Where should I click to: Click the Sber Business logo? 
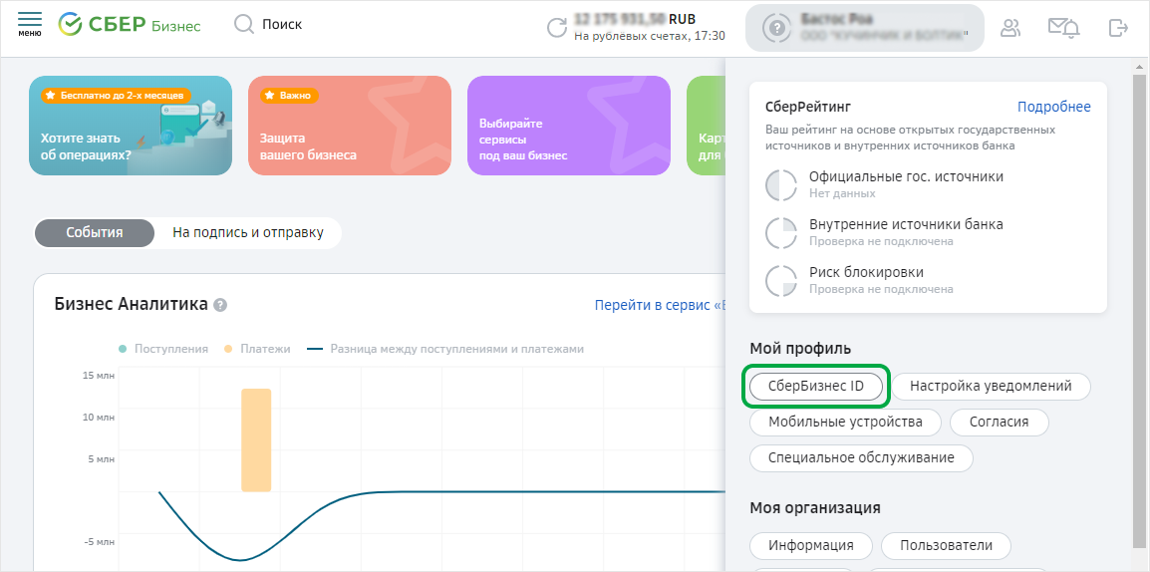tap(130, 25)
